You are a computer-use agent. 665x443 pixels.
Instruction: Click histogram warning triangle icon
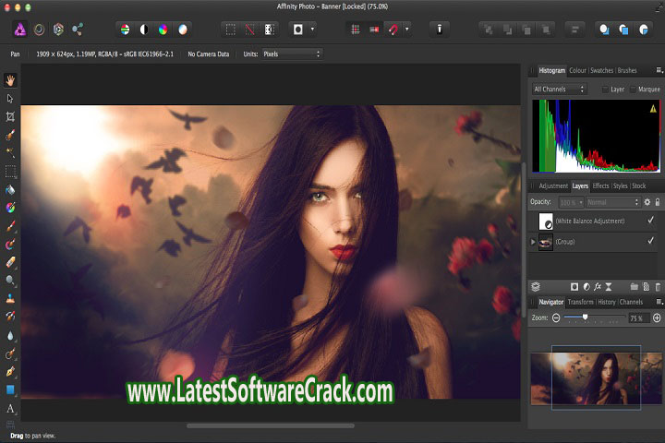click(653, 109)
